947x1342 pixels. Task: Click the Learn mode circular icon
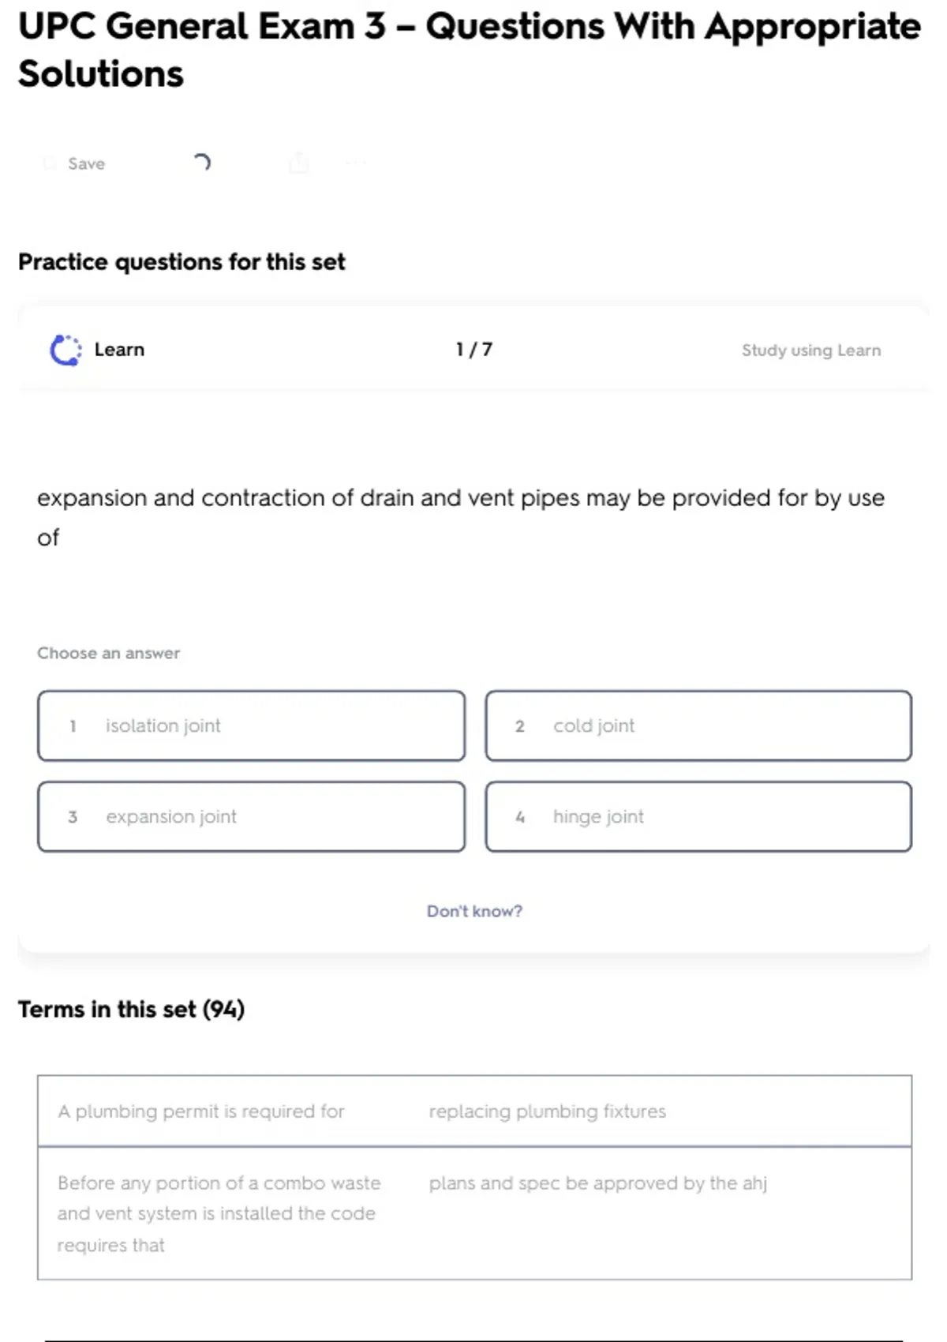66,350
